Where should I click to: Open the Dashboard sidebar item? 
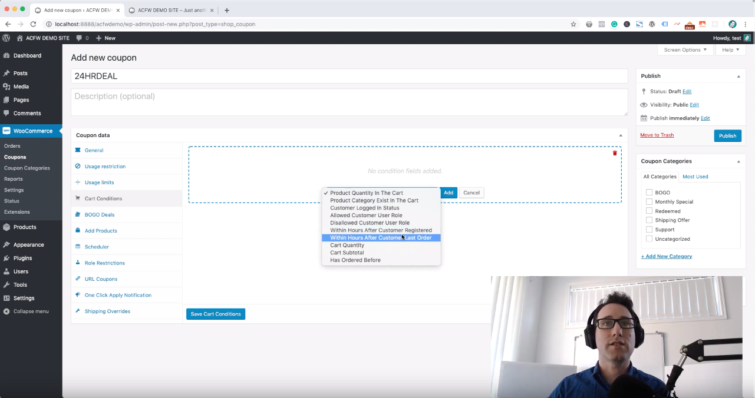tap(27, 55)
